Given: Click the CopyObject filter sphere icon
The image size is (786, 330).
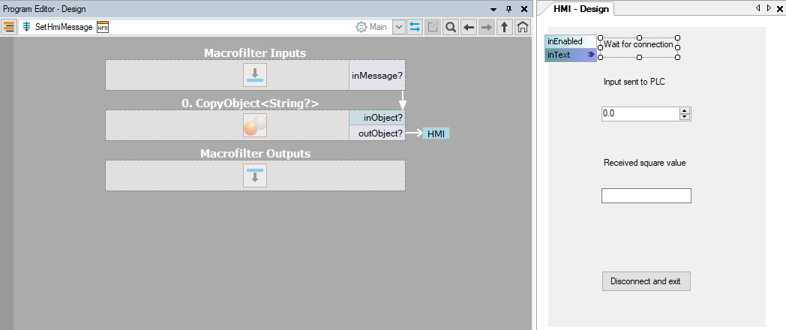Looking at the screenshot, I should (x=254, y=125).
